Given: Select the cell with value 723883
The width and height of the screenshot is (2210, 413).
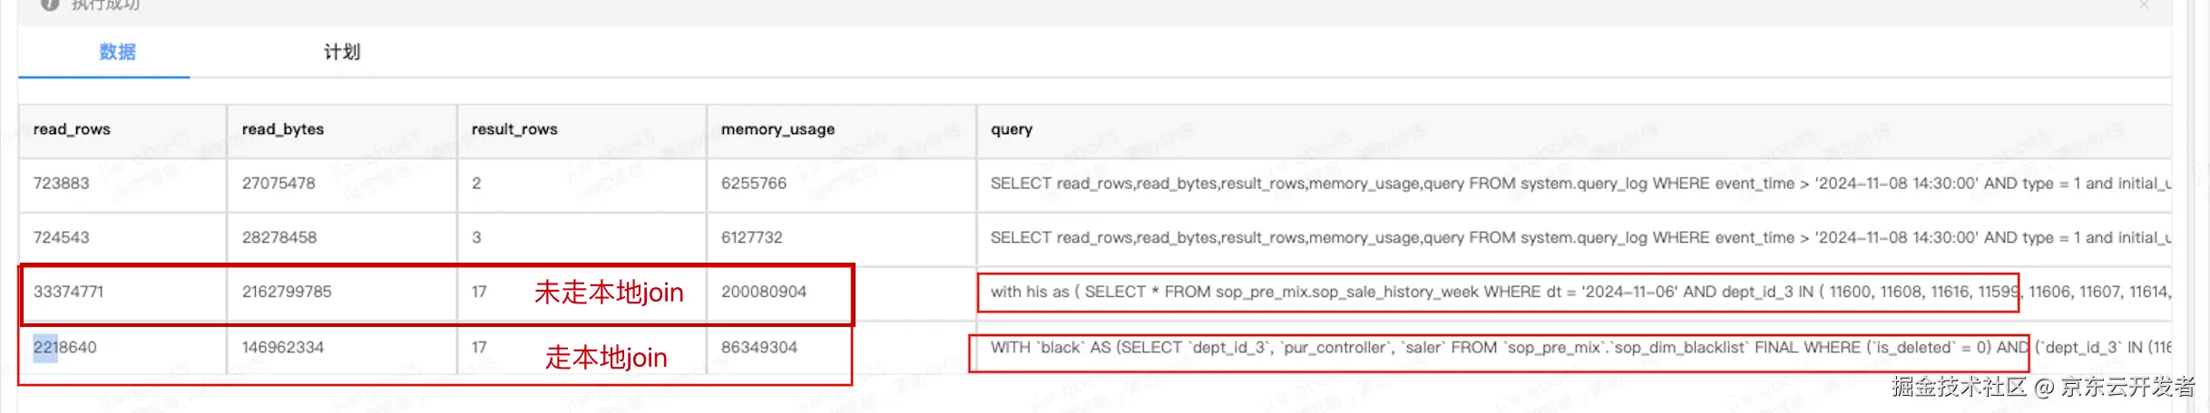Looking at the screenshot, I should (x=62, y=183).
